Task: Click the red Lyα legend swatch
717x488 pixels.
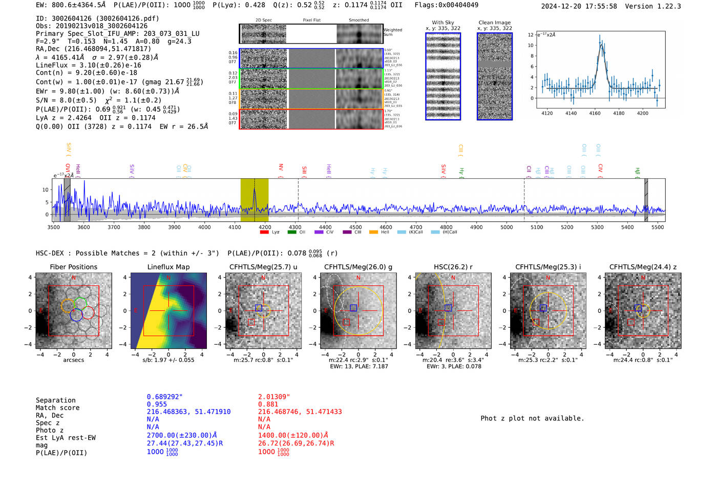Action: (264, 232)
